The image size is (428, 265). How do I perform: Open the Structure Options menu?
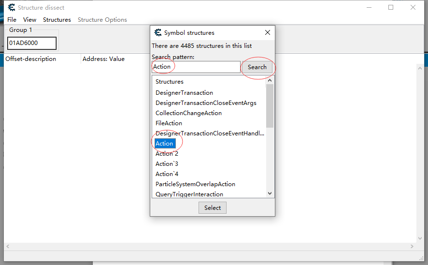pyautogui.click(x=102, y=20)
